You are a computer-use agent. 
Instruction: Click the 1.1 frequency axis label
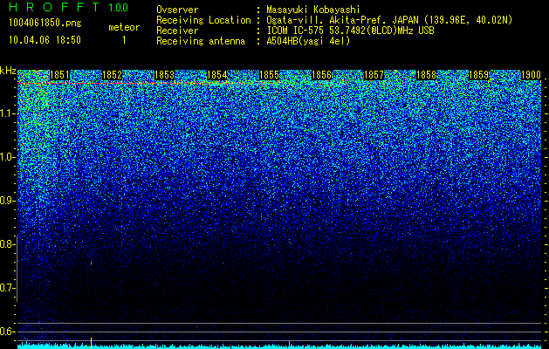pos(8,113)
